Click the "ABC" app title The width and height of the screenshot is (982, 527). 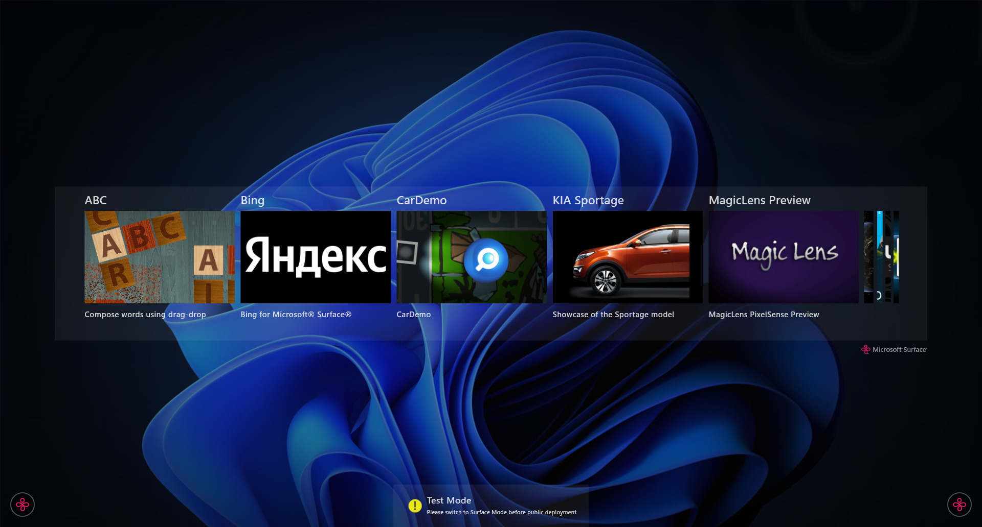(96, 200)
